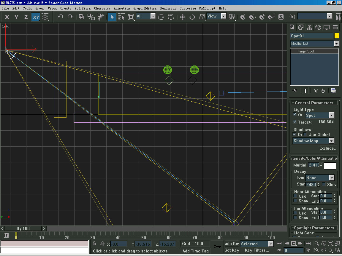Click the Undo arrow icon

(61, 17)
